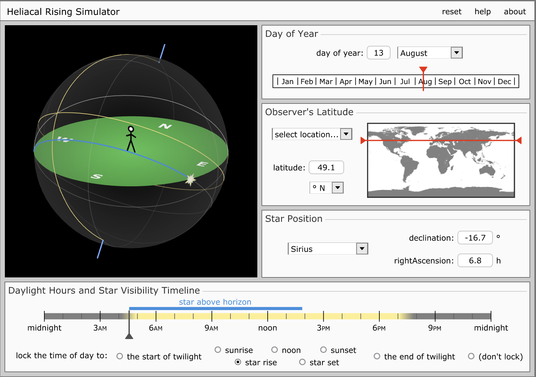Open the °N hemisphere dropdown
This screenshot has height=377, width=536.
tap(326, 188)
